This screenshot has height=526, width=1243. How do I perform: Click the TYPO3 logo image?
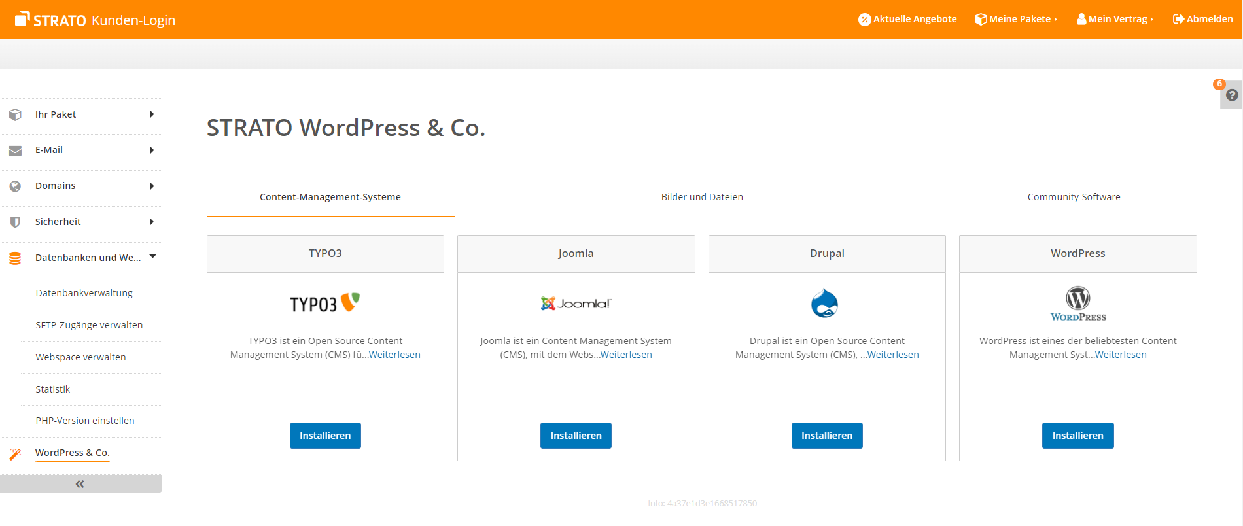click(x=325, y=303)
